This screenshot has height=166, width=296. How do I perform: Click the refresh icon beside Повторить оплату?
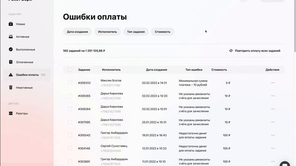(231, 51)
